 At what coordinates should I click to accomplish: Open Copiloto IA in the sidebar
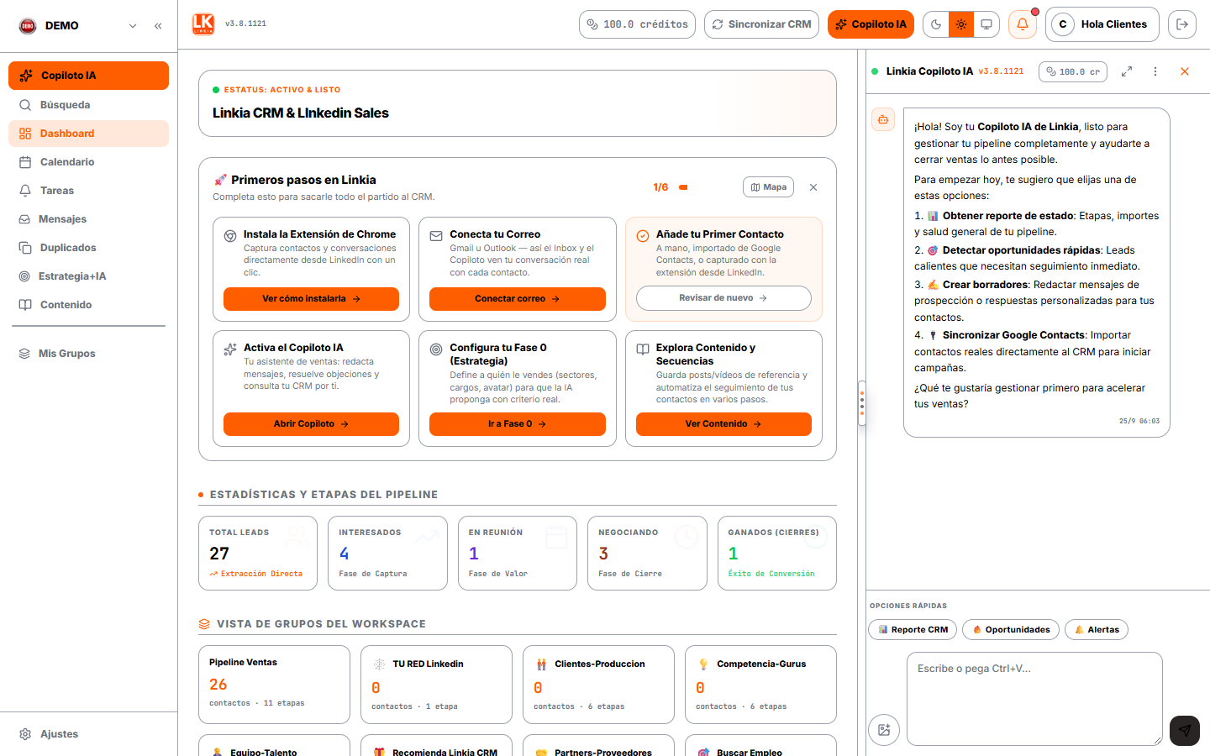[x=88, y=76]
